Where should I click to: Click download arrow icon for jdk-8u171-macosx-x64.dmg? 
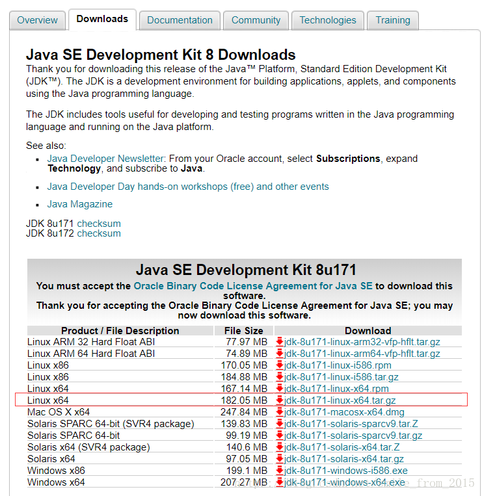point(280,412)
